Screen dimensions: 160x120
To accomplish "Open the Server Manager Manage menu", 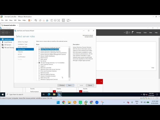I will click(139, 33).
